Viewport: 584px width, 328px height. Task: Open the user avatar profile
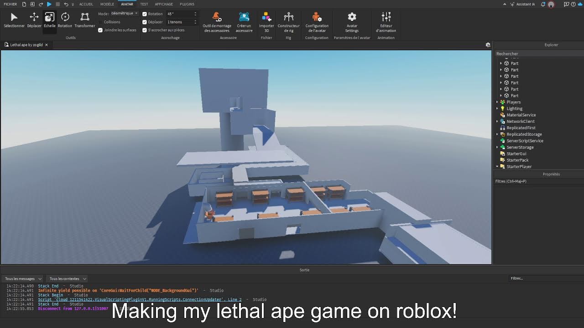(x=551, y=4)
